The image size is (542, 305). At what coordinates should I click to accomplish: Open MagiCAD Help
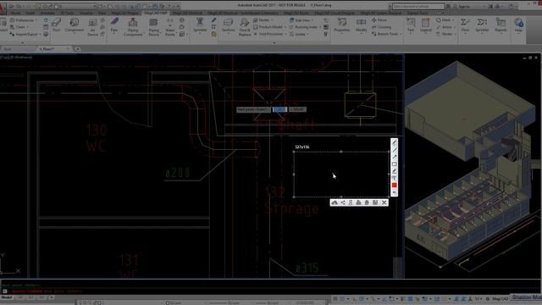[518, 25]
